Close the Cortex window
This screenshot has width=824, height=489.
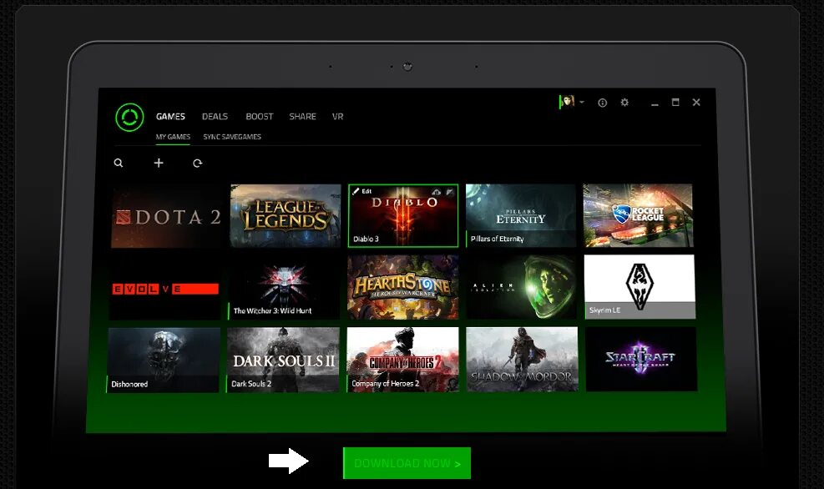pyautogui.click(x=696, y=103)
